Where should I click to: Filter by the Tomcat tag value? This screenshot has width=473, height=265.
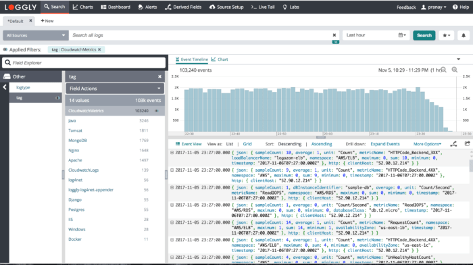pos(75,130)
